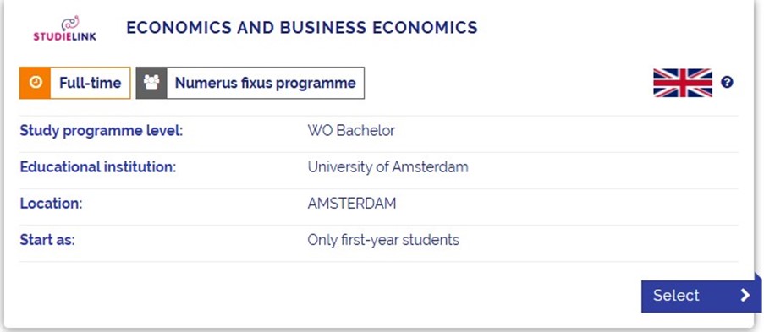Click the British flag language icon
The image size is (764, 332).
(683, 83)
